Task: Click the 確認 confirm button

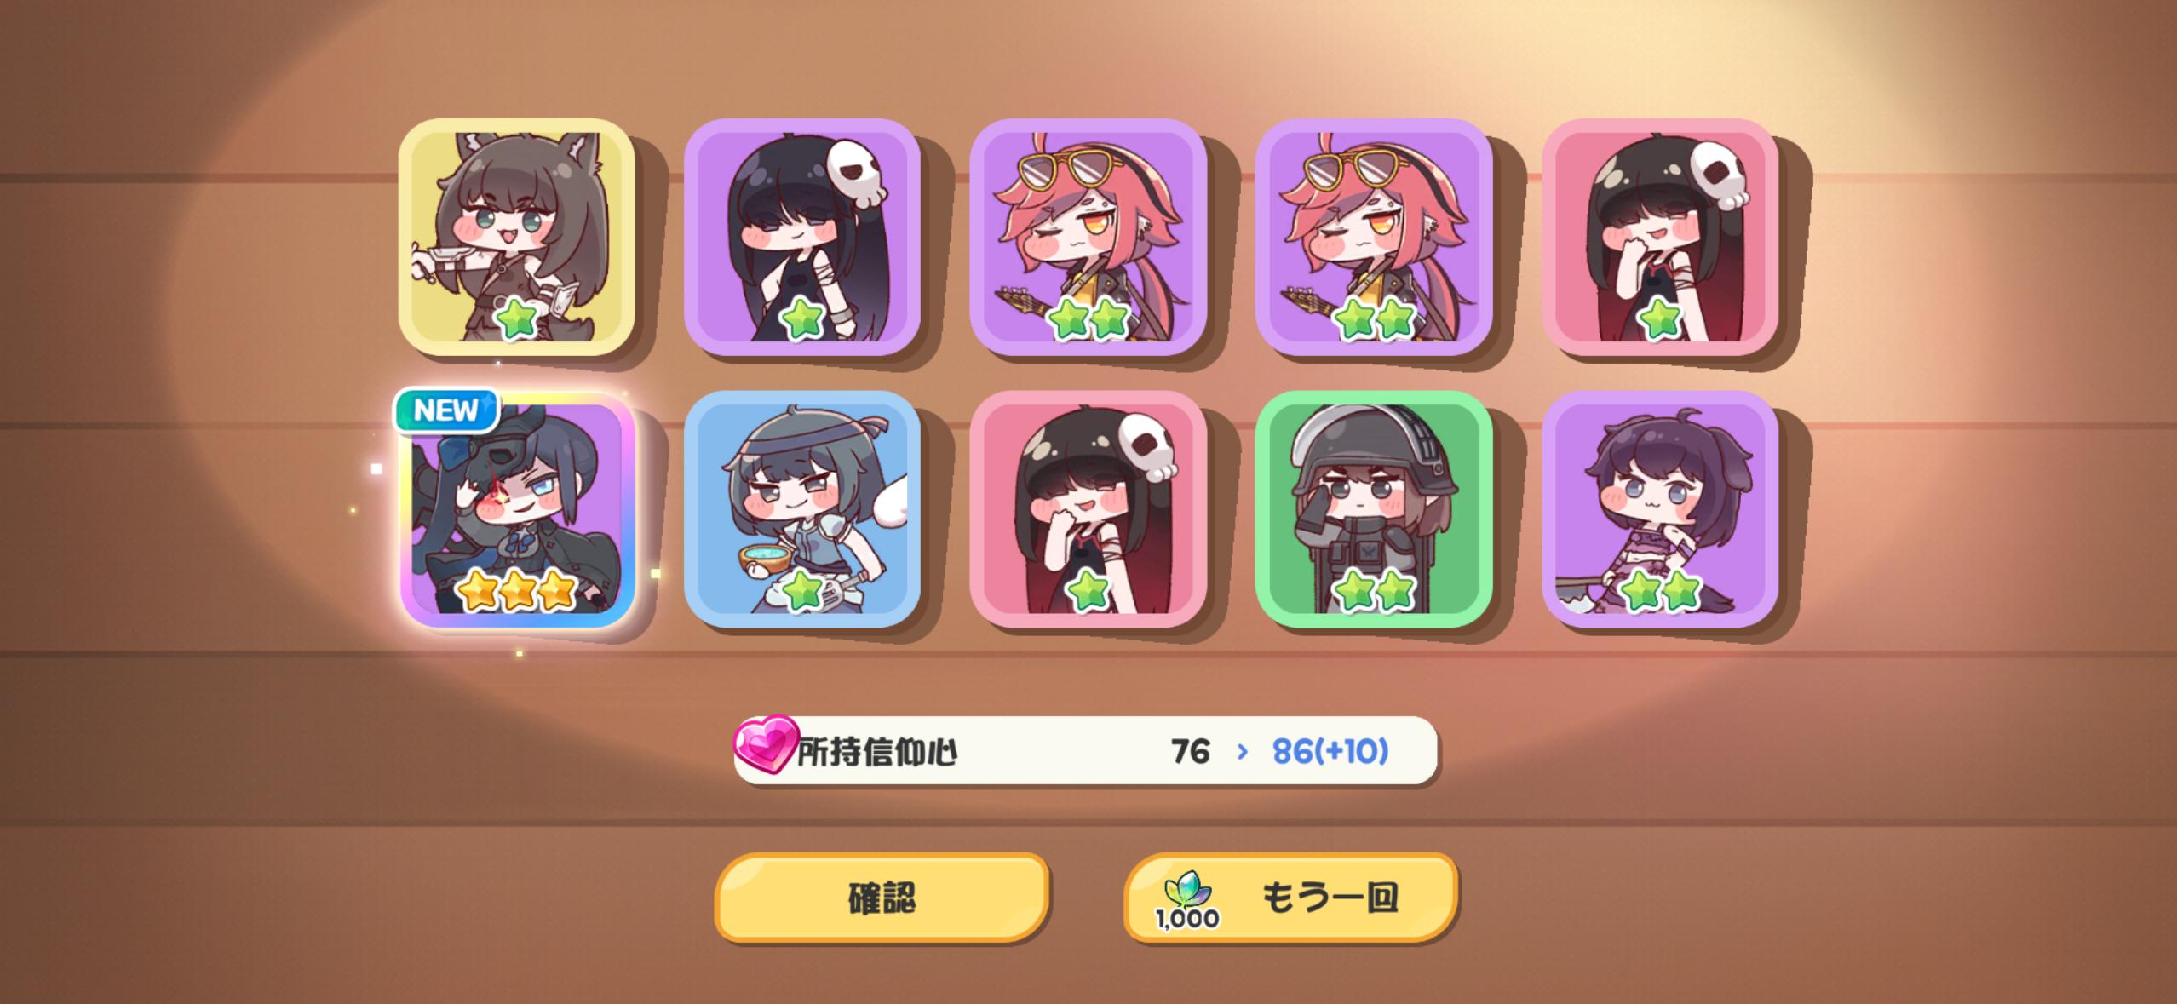Action: 882,898
